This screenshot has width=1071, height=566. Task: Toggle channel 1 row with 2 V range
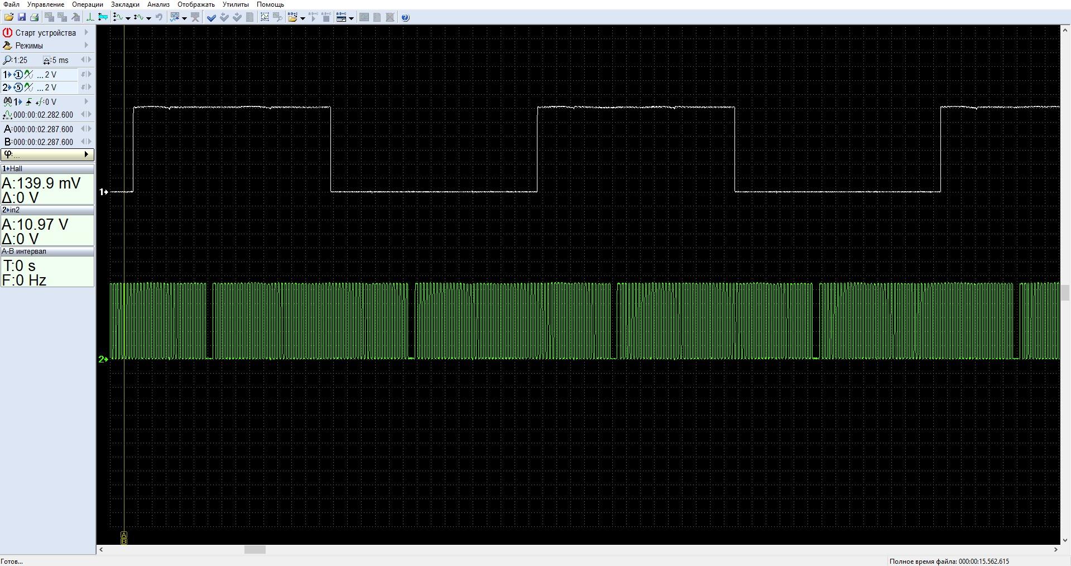point(40,74)
